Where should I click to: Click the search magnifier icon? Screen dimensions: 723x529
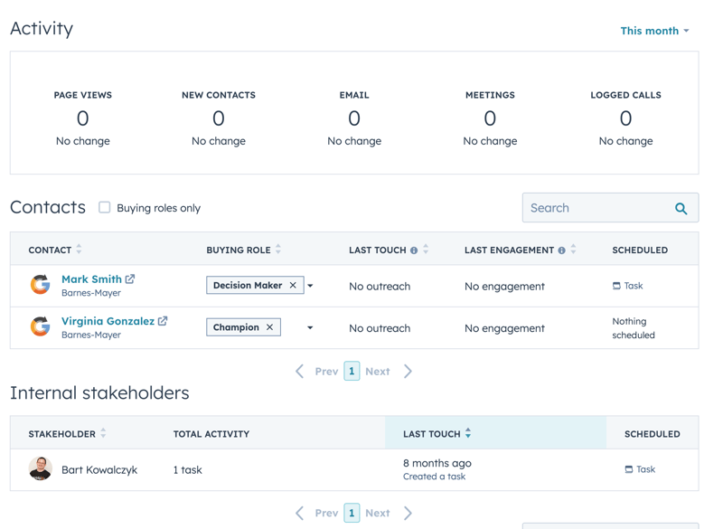pos(681,209)
